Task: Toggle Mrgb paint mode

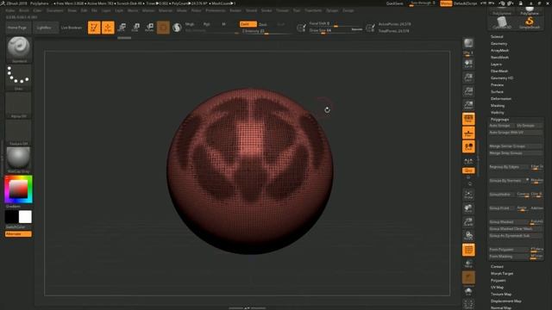Action: click(190, 24)
